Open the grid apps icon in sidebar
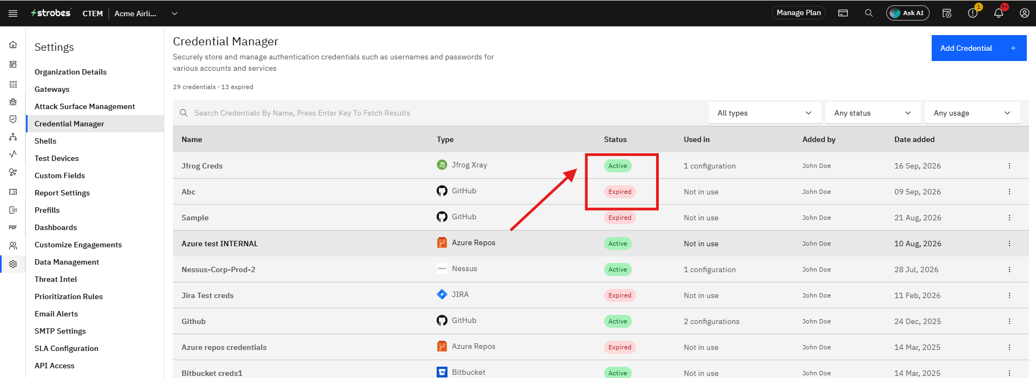Screen dimensions: 1036x378 click(13, 84)
